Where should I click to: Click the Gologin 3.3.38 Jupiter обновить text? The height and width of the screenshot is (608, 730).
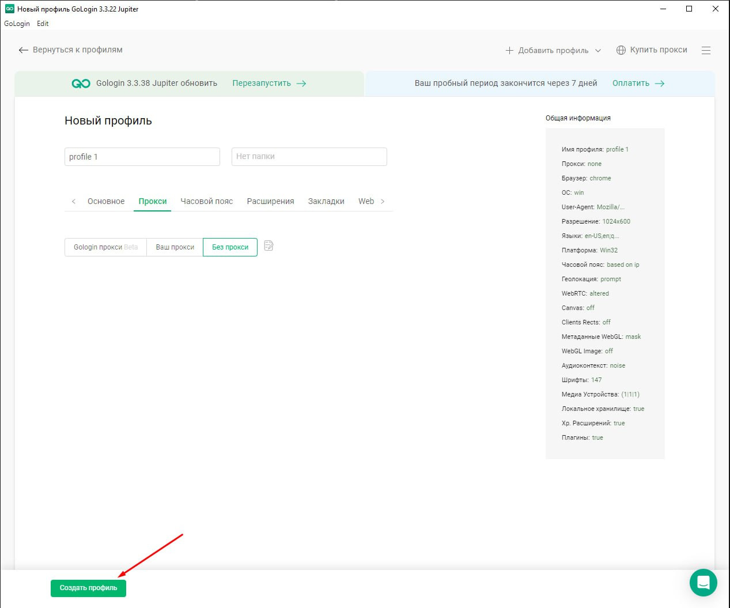click(157, 83)
